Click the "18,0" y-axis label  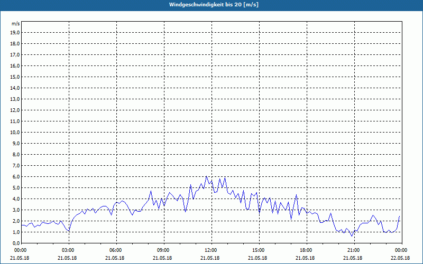(15, 44)
